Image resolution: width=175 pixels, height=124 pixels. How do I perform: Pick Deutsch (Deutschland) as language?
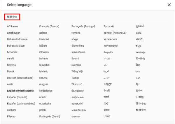click(20, 78)
